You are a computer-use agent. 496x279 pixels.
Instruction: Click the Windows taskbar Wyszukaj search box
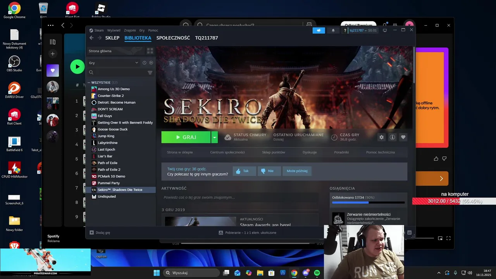(191, 273)
